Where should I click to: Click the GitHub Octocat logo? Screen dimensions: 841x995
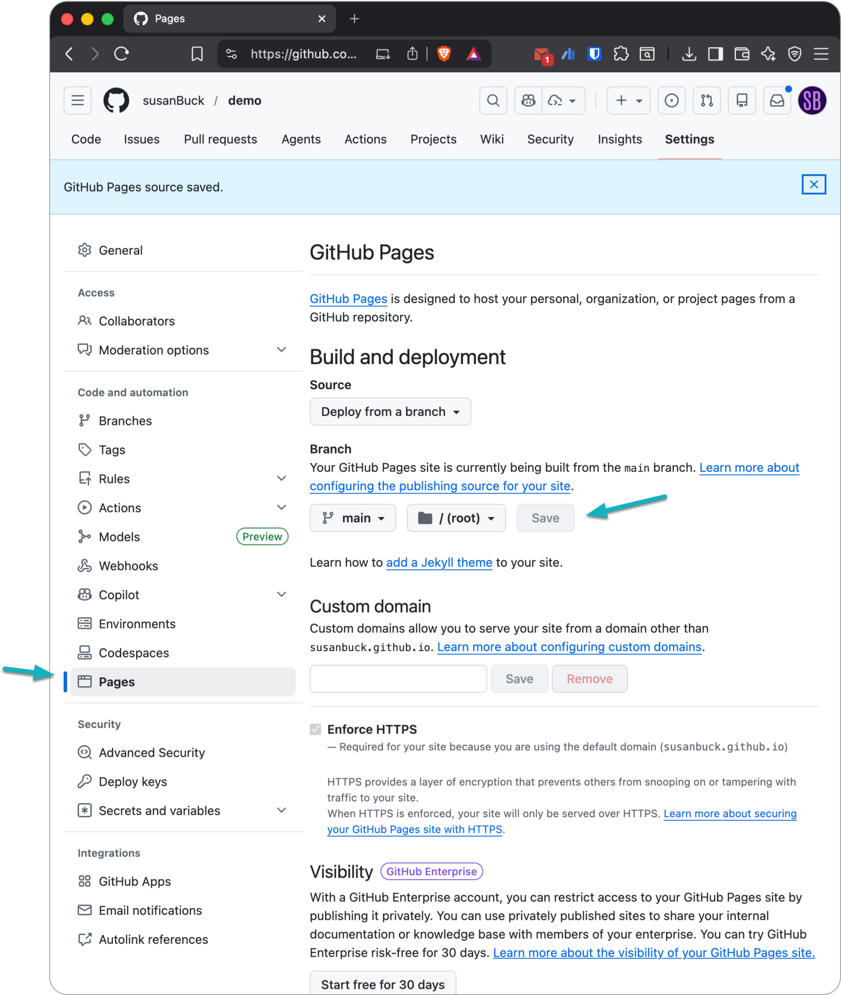click(116, 101)
